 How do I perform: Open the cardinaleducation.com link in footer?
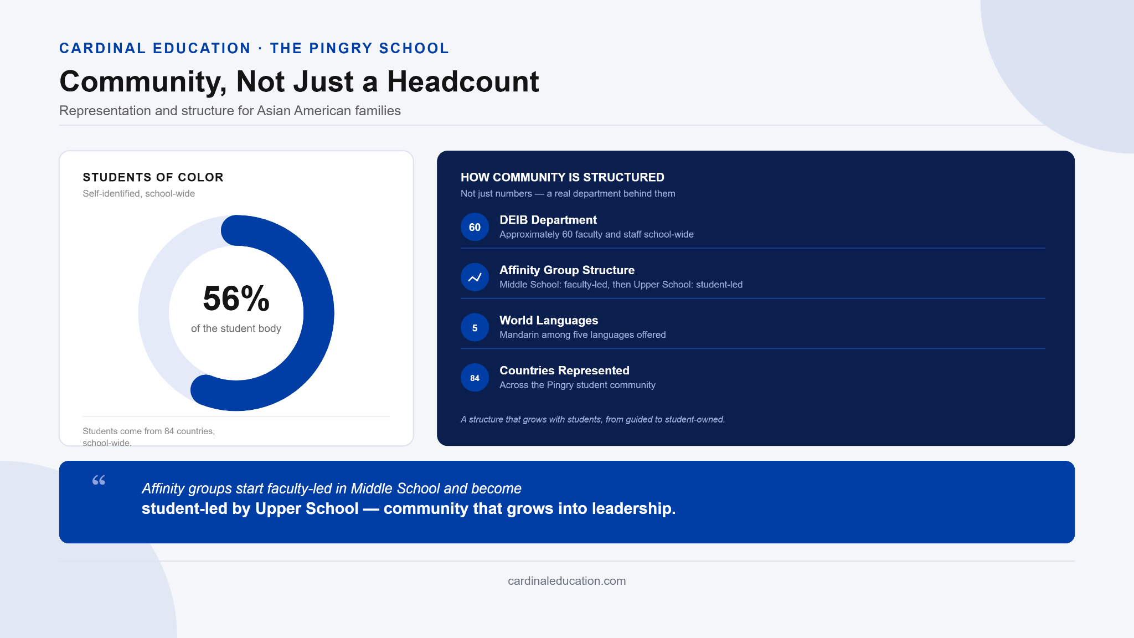566,581
